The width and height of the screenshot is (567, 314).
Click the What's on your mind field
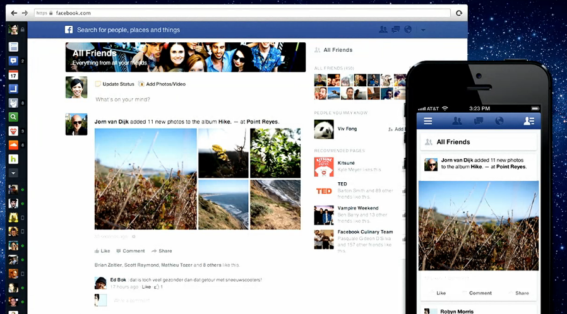coord(189,100)
